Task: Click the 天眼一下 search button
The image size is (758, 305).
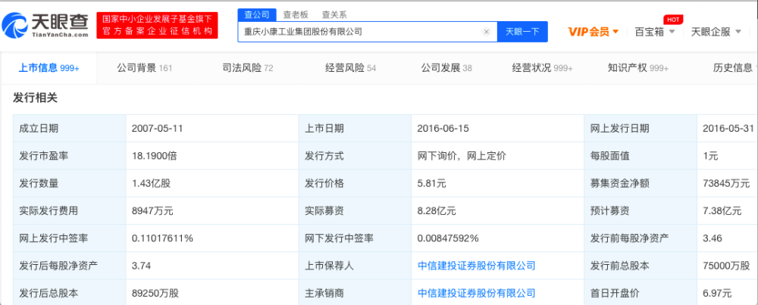Action: click(522, 32)
